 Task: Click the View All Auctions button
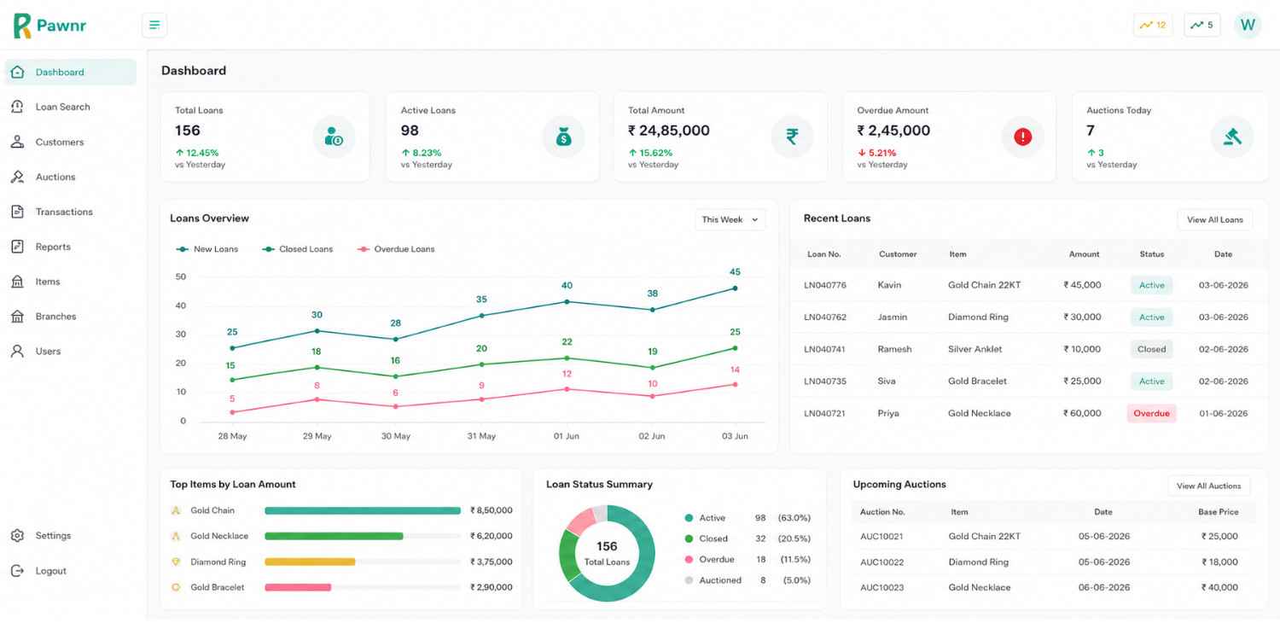1208,486
